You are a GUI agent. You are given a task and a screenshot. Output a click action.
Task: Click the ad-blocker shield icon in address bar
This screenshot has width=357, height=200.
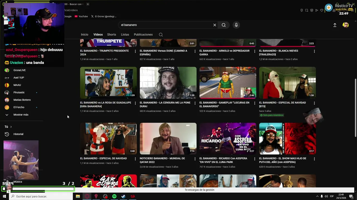click(312, 10)
